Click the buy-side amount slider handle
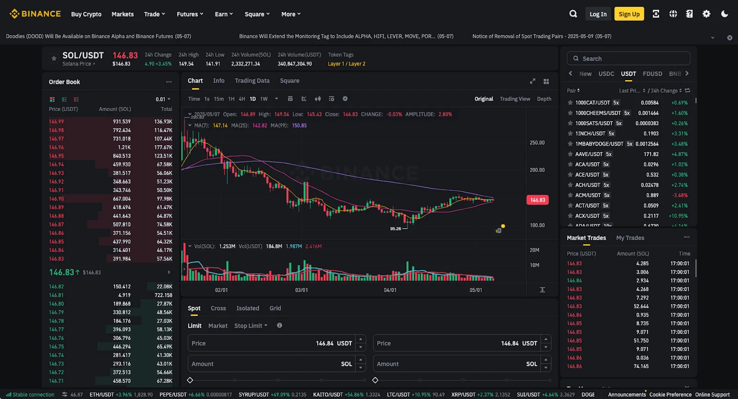The image size is (738, 399). tap(190, 380)
